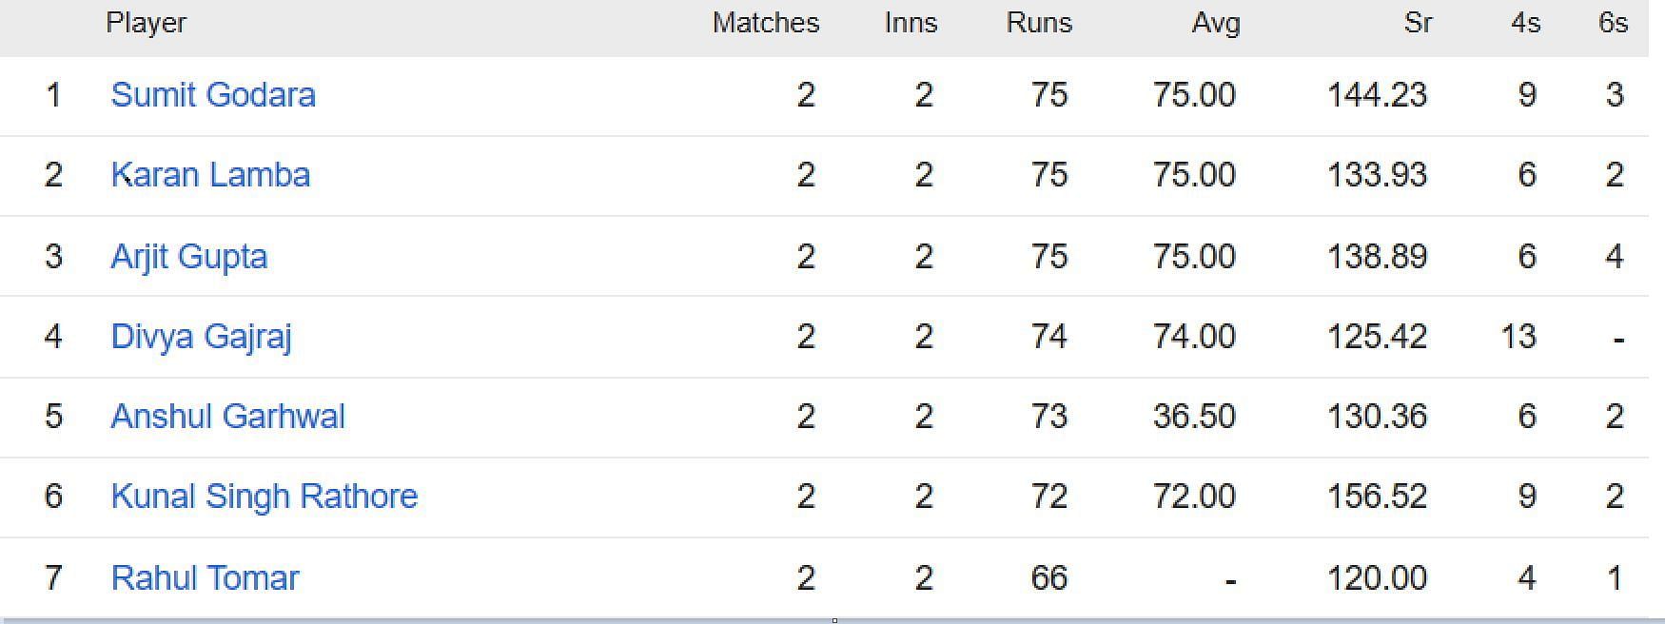Sort table by the Player column header
The height and width of the screenshot is (624, 1665).
tap(147, 23)
